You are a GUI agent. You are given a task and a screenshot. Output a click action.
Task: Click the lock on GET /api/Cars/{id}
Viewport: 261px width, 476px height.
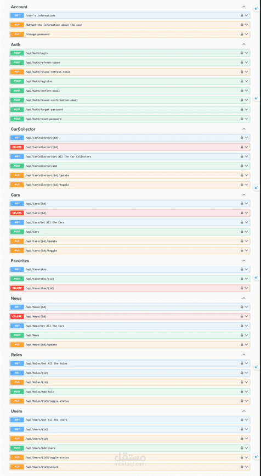[x=242, y=203]
